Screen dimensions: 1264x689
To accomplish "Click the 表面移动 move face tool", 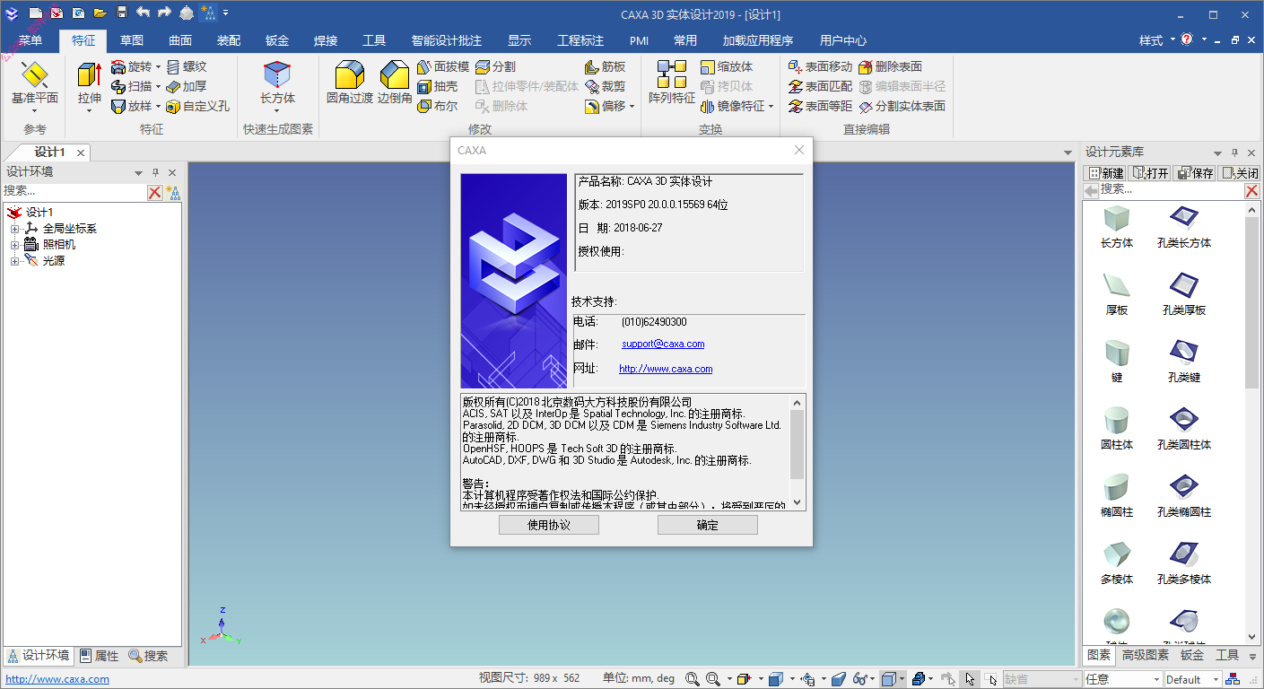I will click(821, 66).
